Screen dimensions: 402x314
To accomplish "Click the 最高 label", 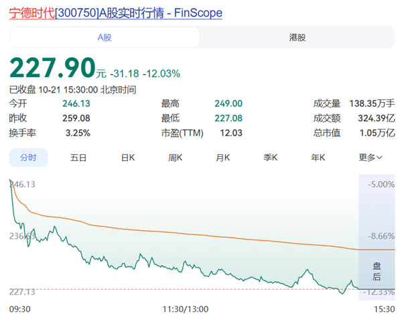I will pyautogui.click(x=170, y=103).
